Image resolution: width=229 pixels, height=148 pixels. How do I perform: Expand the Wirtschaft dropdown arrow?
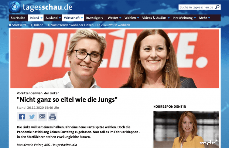coord(82,18)
